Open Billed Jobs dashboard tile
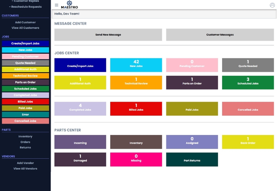 point(136,109)
